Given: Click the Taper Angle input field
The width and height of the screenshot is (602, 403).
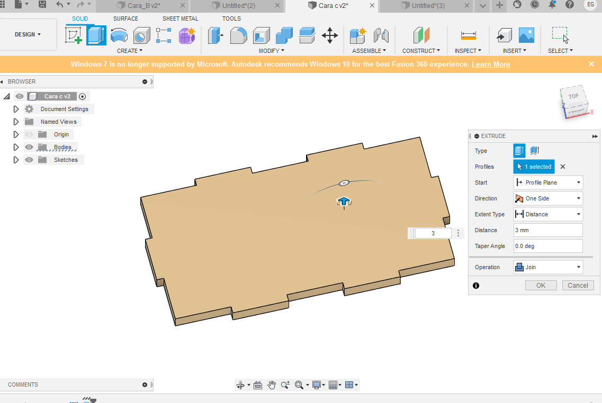Looking at the screenshot, I should [x=548, y=246].
